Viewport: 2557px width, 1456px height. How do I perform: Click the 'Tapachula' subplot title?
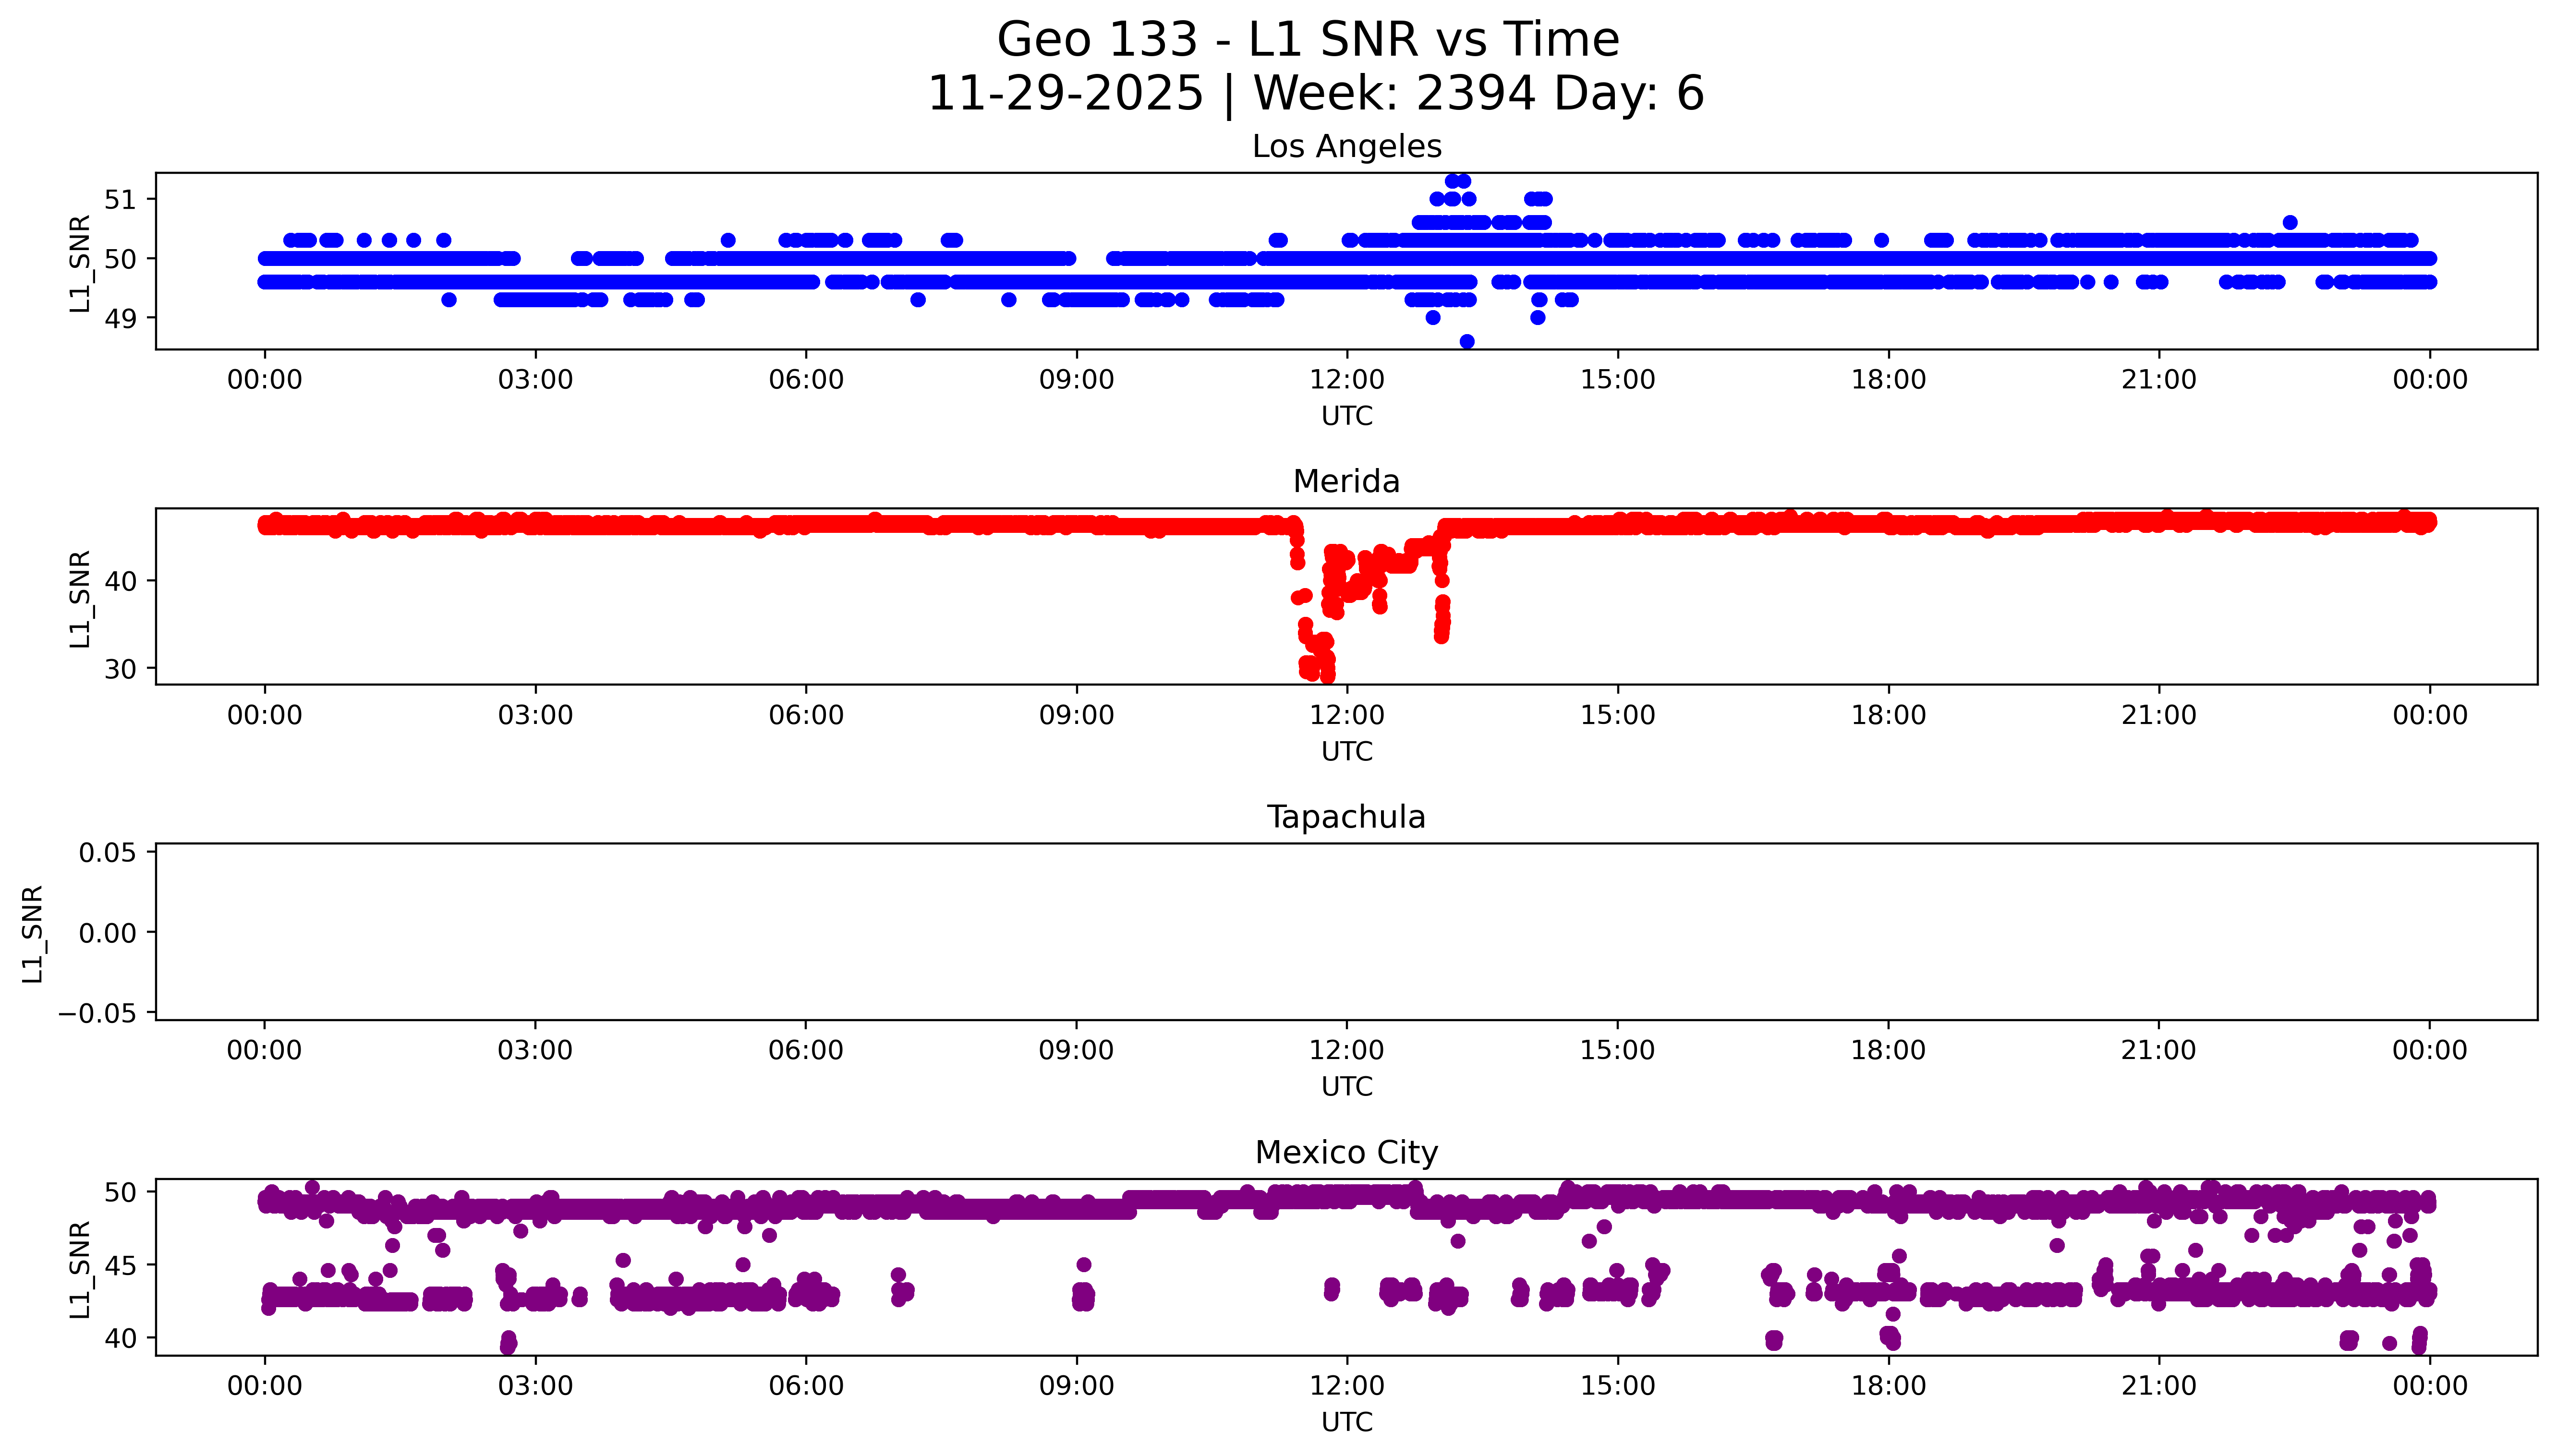[x=1346, y=817]
